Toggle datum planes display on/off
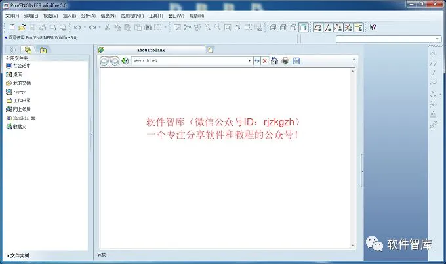The height and width of the screenshot is (264, 446). click(x=318, y=28)
